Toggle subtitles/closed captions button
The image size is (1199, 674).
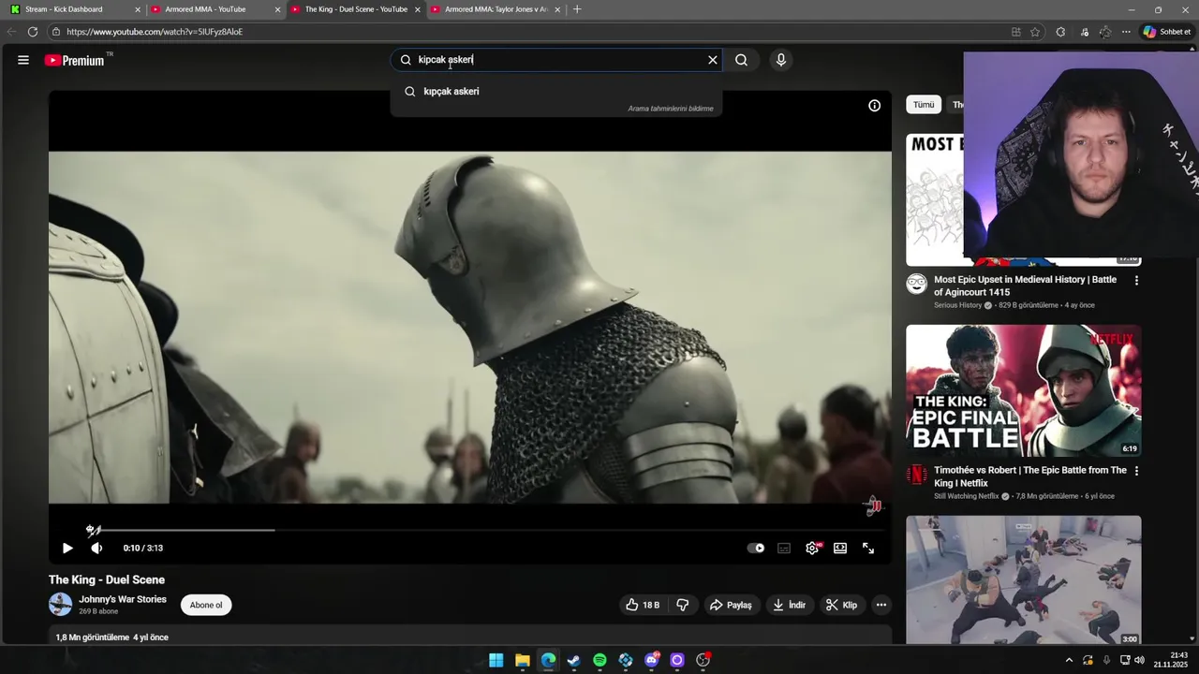[784, 549]
